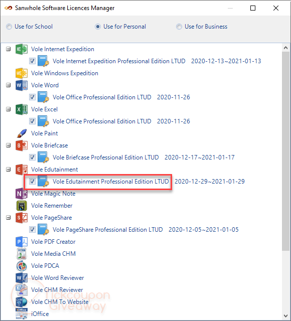Image resolution: width=291 pixels, height=321 pixels.
Task: Click the Vole Media CHM icon
Action: coord(22,254)
